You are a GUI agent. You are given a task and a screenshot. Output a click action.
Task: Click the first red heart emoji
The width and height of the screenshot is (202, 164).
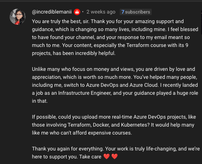[107, 156]
